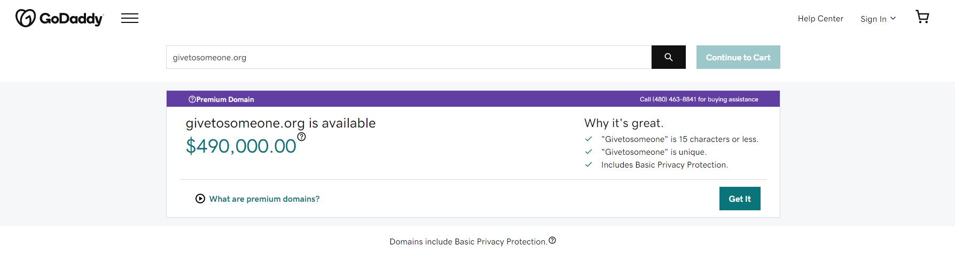
Task: Click play icon beside premium domains link
Action: coord(200,199)
